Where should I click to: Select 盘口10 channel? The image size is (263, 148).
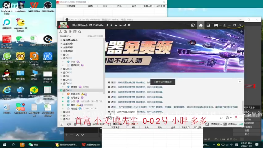(x=66, y=112)
